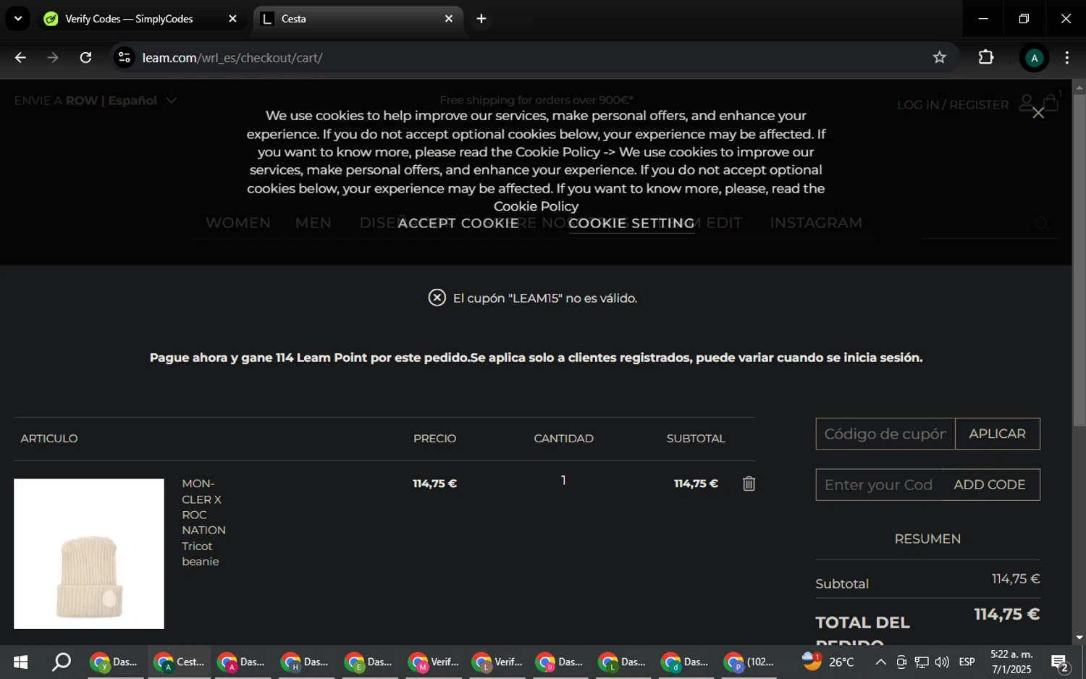
Task: Click the 114,75 € value under PRECIO
Action: click(x=434, y=484)
